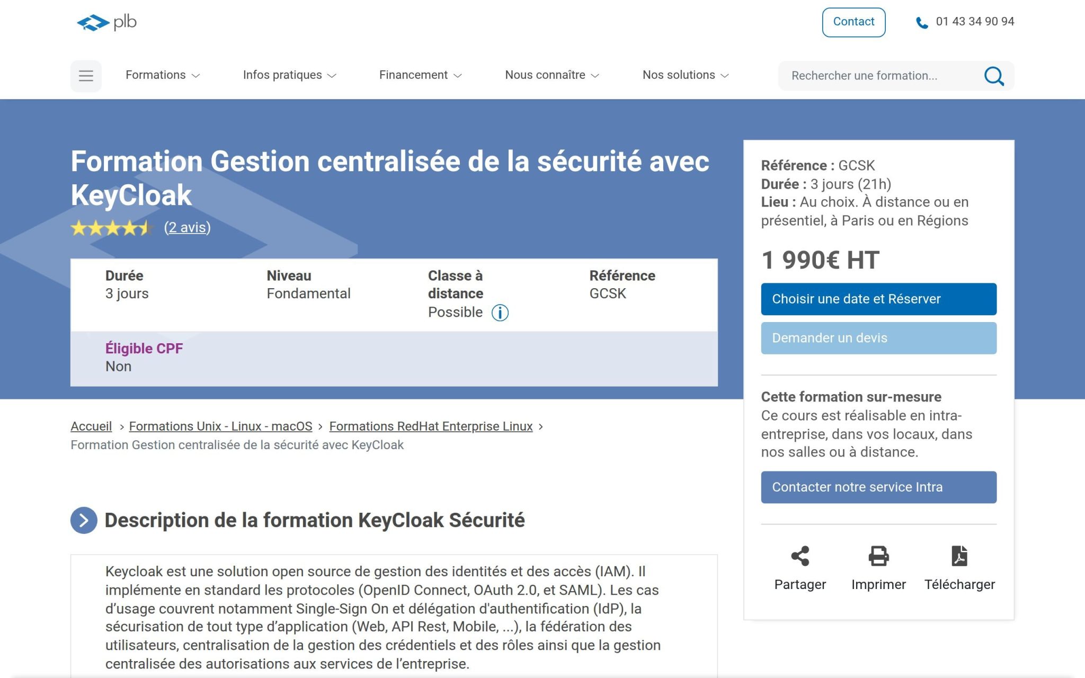Click the 1 990€ HT price
The height and width of the screenshot is (678, 1085).
[820, 260]
